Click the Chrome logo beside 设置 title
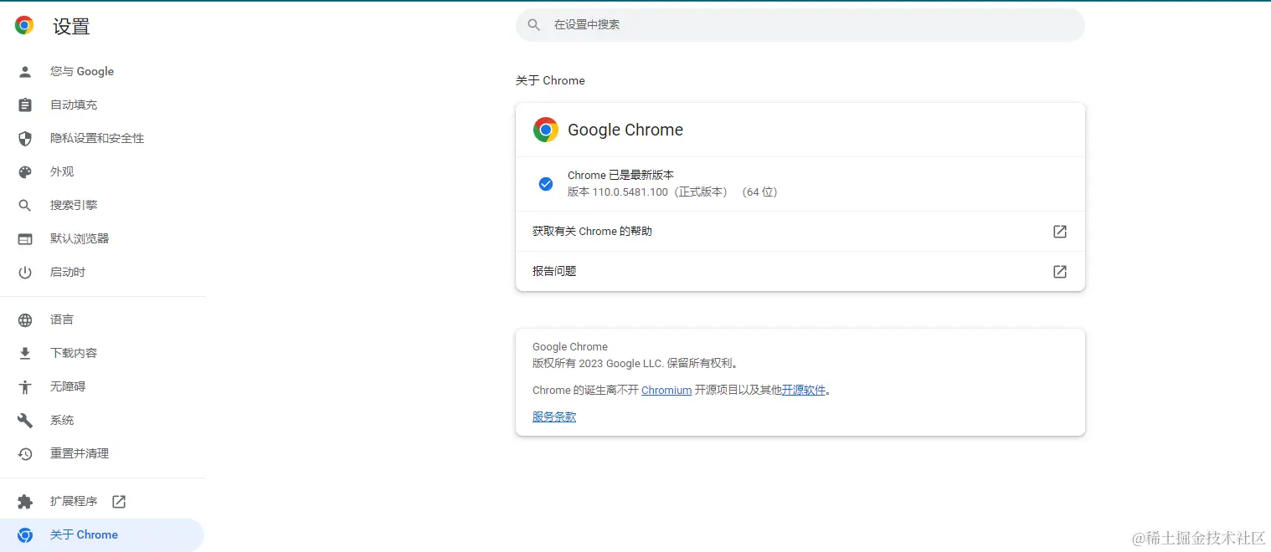 24,26
